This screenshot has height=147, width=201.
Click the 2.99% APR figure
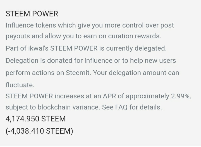tap(181, 96)
